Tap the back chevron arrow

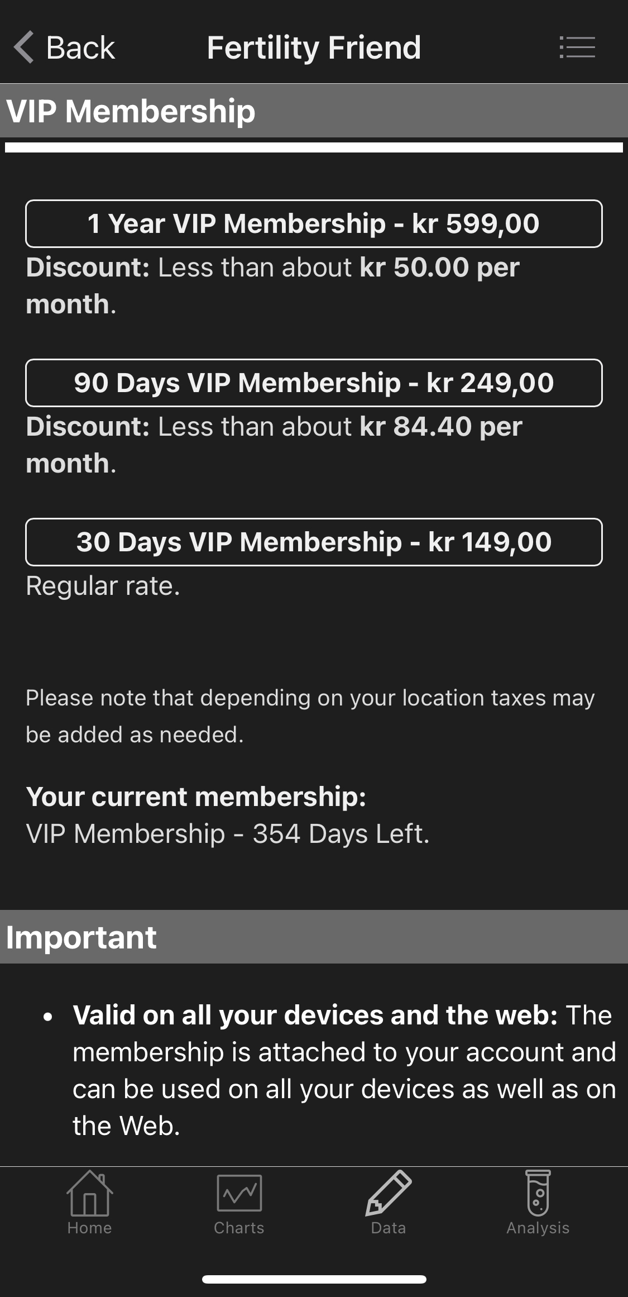[25, 47]
